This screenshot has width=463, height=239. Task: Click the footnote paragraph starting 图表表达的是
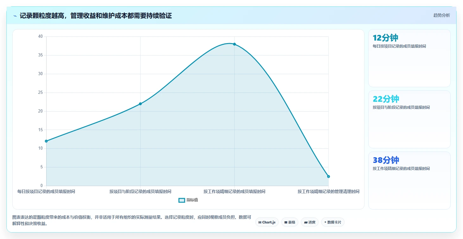tap(132, 220)
